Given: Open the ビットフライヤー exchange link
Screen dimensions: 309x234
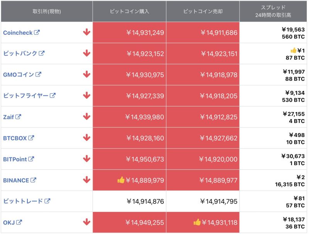Looking at the screenshot, I should [x=25, y=96].
